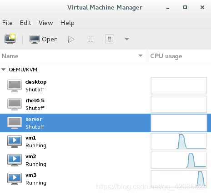Viewport: 211px width, 195px height.
Task: Open the Help menu
Action: (67, 23)
